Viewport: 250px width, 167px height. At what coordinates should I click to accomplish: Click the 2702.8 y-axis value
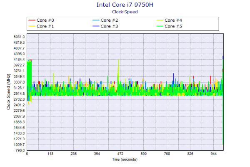click(x=19, y=99)
